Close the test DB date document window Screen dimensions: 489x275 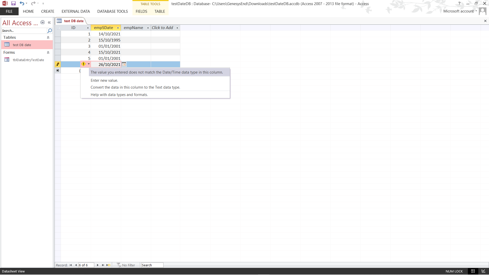tap(485, 21)
